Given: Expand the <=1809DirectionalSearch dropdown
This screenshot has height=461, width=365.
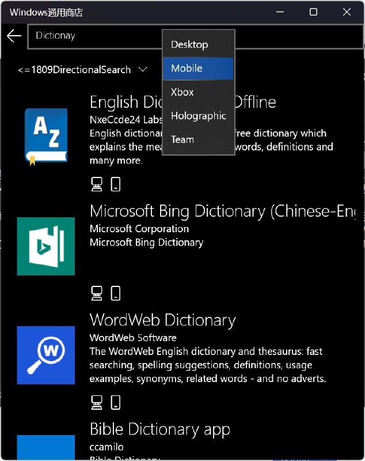Looking at the screenshot, I should coord(82,70).
